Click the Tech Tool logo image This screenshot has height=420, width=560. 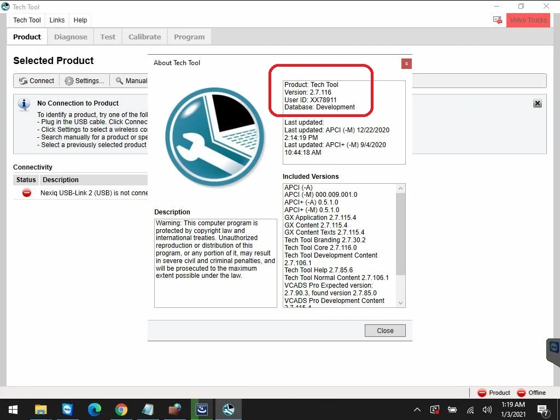pyautogui.click(x=215, y=137)
